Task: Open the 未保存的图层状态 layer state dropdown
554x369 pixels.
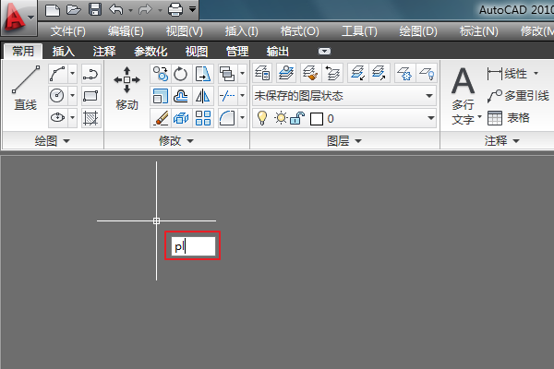Action: tap(344, 96)
